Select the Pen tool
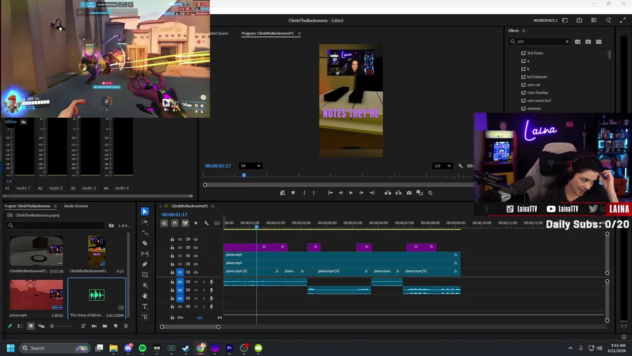 click(x=145, y=264)
